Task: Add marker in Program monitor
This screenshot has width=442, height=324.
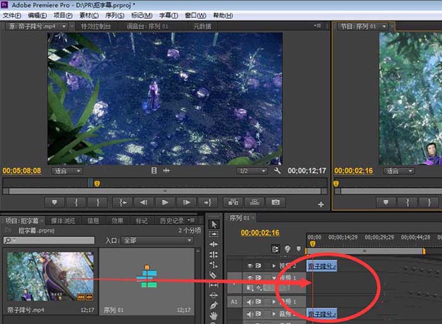Action: click(x=386, y=203)
